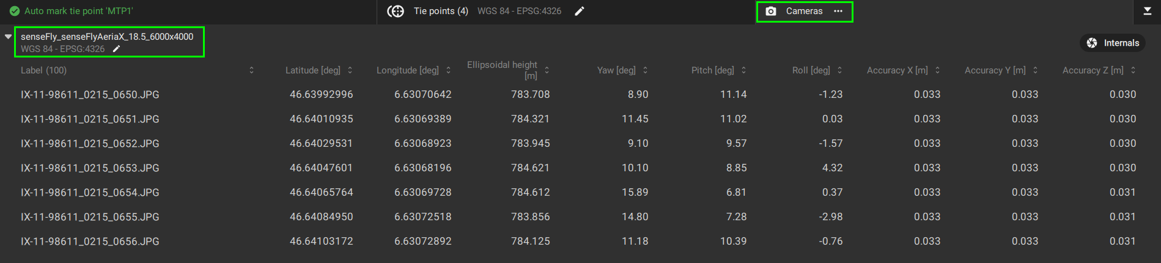Image resolution: width=1161 pixels, height=263 pixels.
Task: Click the Yaw value 15.89 cell
Action: (635, 193)
